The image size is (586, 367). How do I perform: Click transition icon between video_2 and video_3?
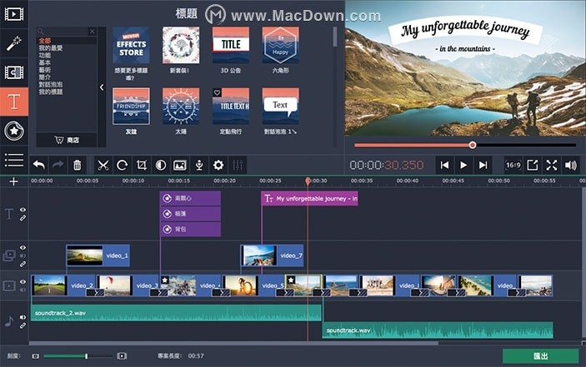click(x=95, y=293)
